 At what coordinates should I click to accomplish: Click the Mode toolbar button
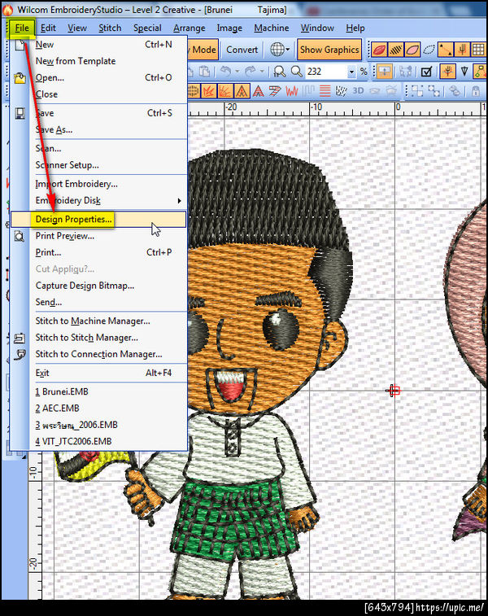pyautogui.click(x=203, y=50)
